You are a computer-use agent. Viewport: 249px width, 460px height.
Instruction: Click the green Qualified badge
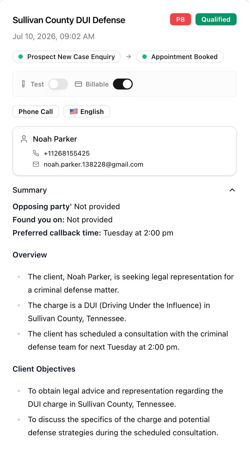pos(216,19)
